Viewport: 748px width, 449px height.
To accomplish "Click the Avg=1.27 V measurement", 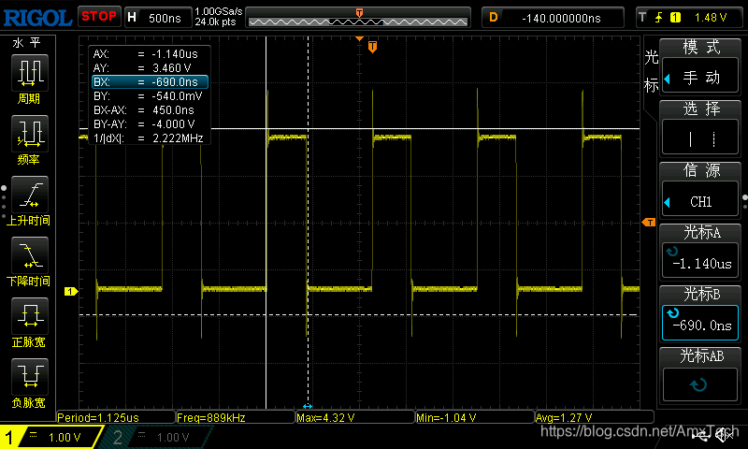I will click(x=594, y=417).
